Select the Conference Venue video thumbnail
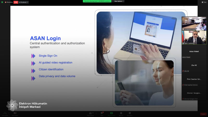 pos(194,24)
